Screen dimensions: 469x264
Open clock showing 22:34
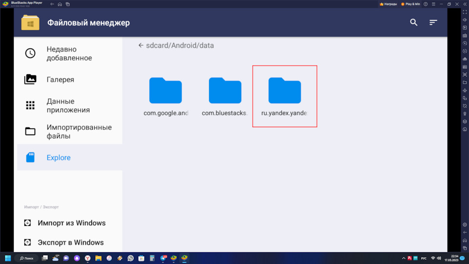coord(451,258)
